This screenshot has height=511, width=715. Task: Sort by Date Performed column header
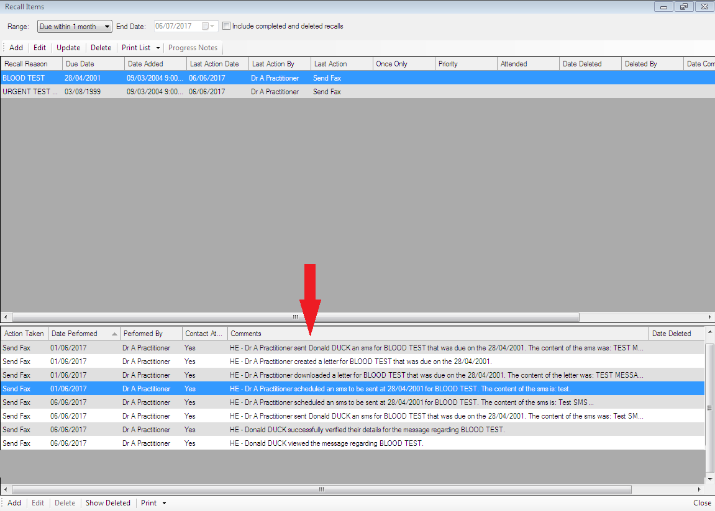(x=83, y=334)
